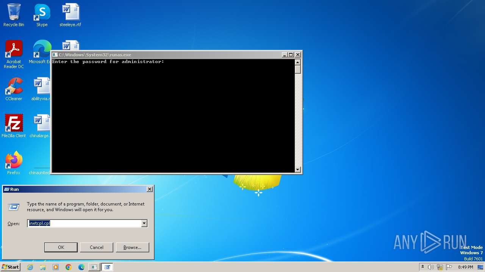Close the runas.exe console window
This screenshot has width=485, height=272.
click(298, 55)
